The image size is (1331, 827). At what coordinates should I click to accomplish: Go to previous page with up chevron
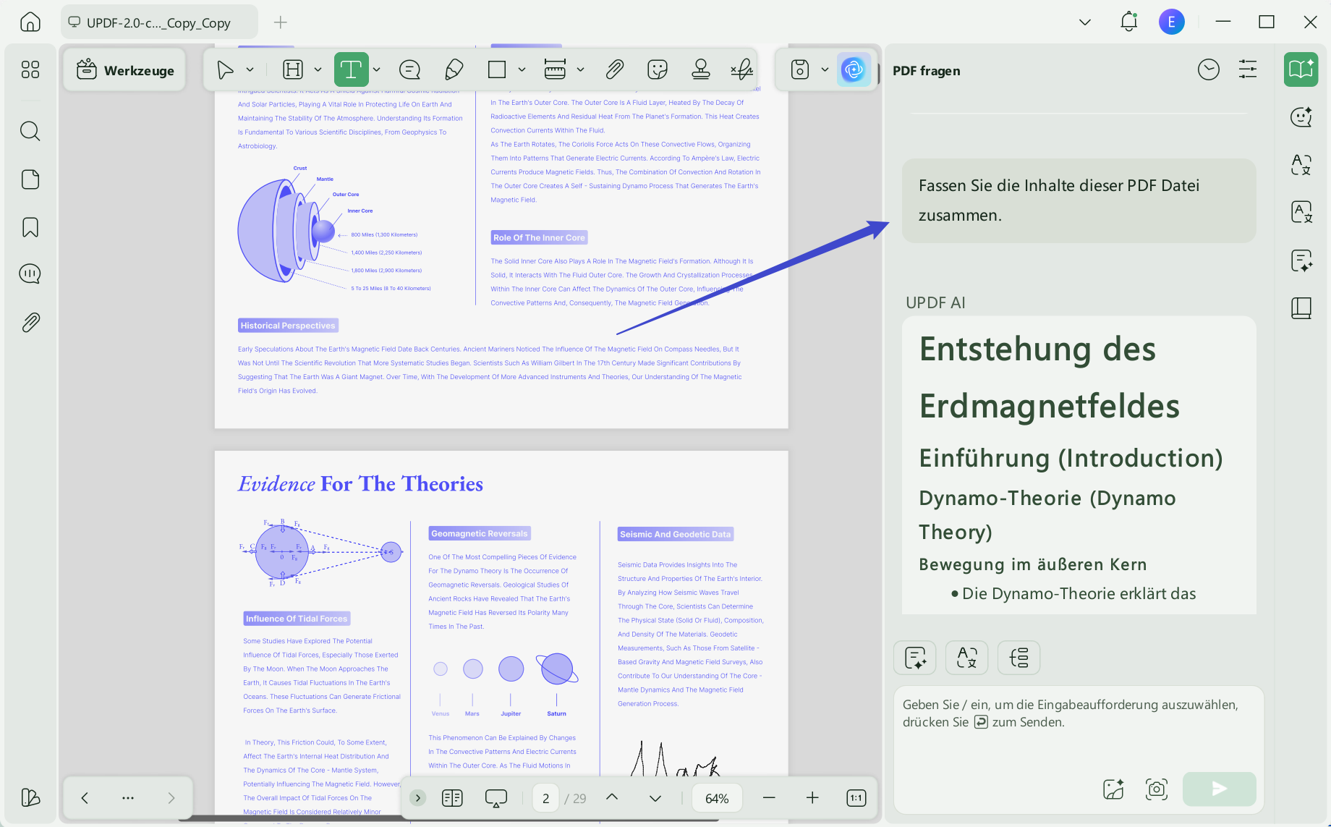coord(612,797)
